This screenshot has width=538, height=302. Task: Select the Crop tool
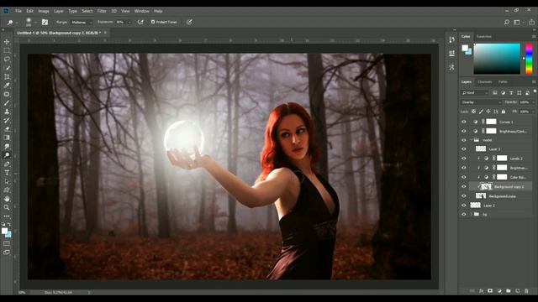click(x=7, y=76)
